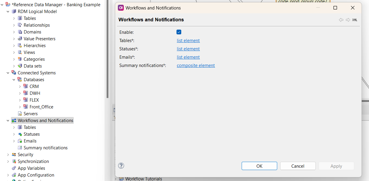Click the Databases folder icon
Viewport: 369px width, 181px height.
pyautogui.click(x=20, y=79)
